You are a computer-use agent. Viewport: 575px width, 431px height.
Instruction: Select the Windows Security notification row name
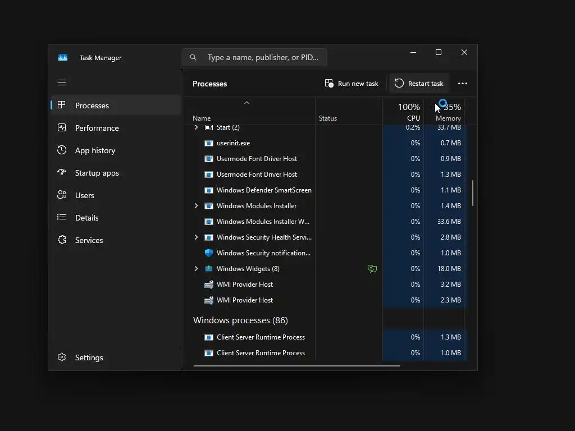[263, 253]
